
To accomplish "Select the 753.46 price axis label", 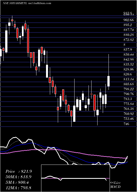I will tap(128, 119).
